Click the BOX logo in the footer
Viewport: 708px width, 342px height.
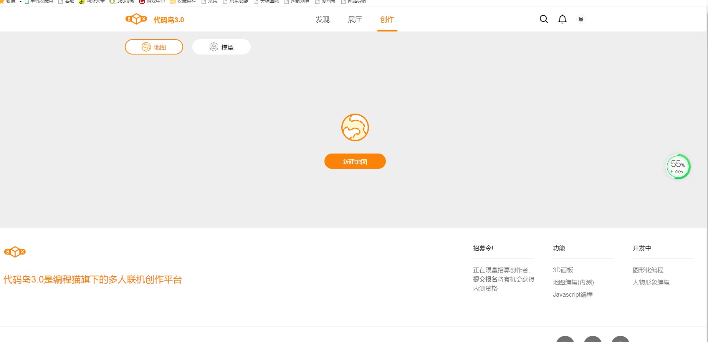(x=15, y=252)
